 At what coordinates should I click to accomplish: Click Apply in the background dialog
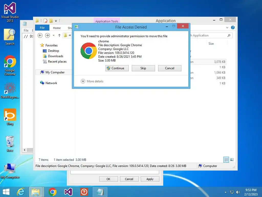click(150, 179)
